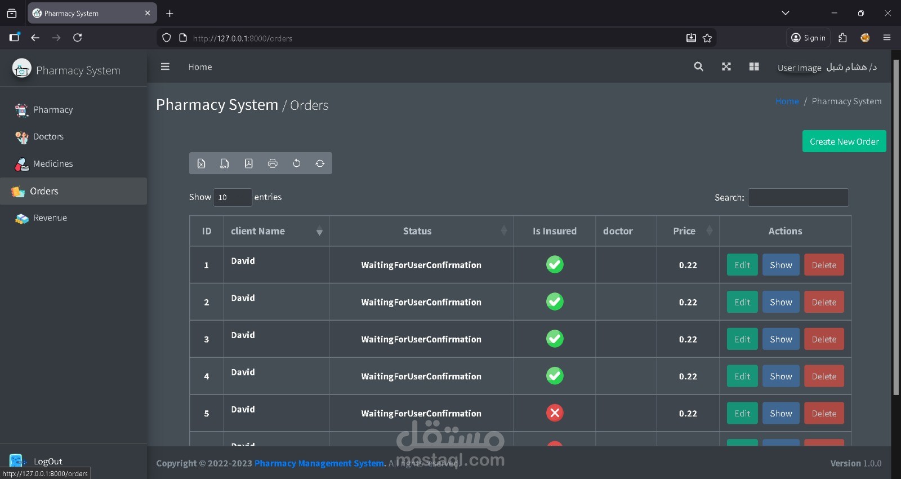Delete order 5
Viewport: 901px width, 479px height.
point(824,414)
